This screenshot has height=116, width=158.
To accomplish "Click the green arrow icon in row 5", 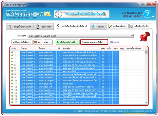I will click(12, 65).
